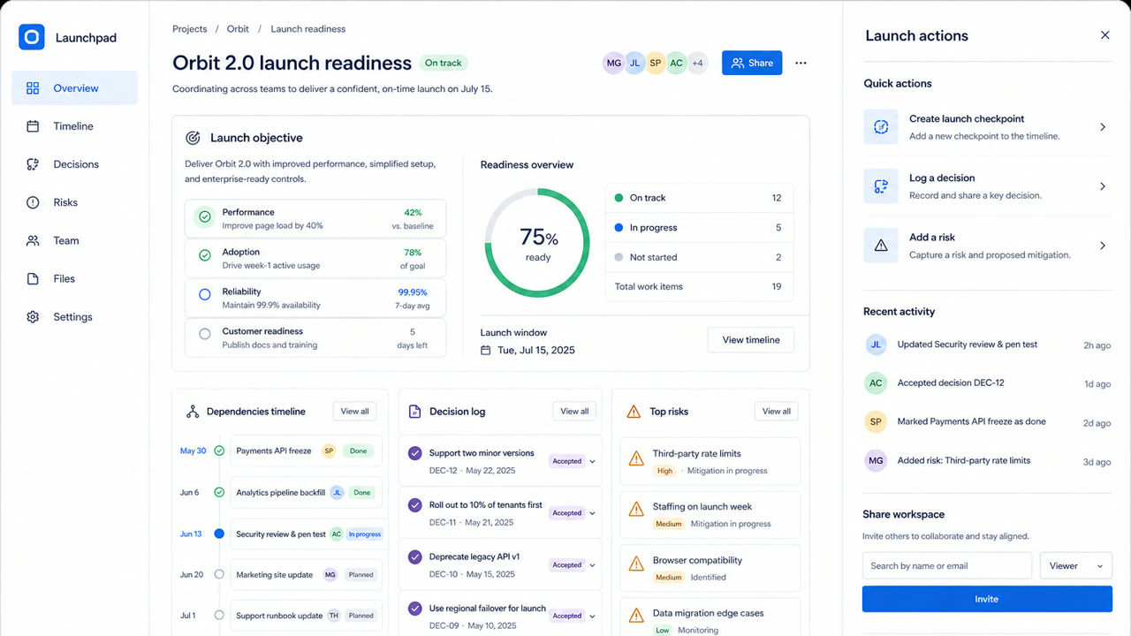Click the JL avatar in Recent activity

[876, 345]
